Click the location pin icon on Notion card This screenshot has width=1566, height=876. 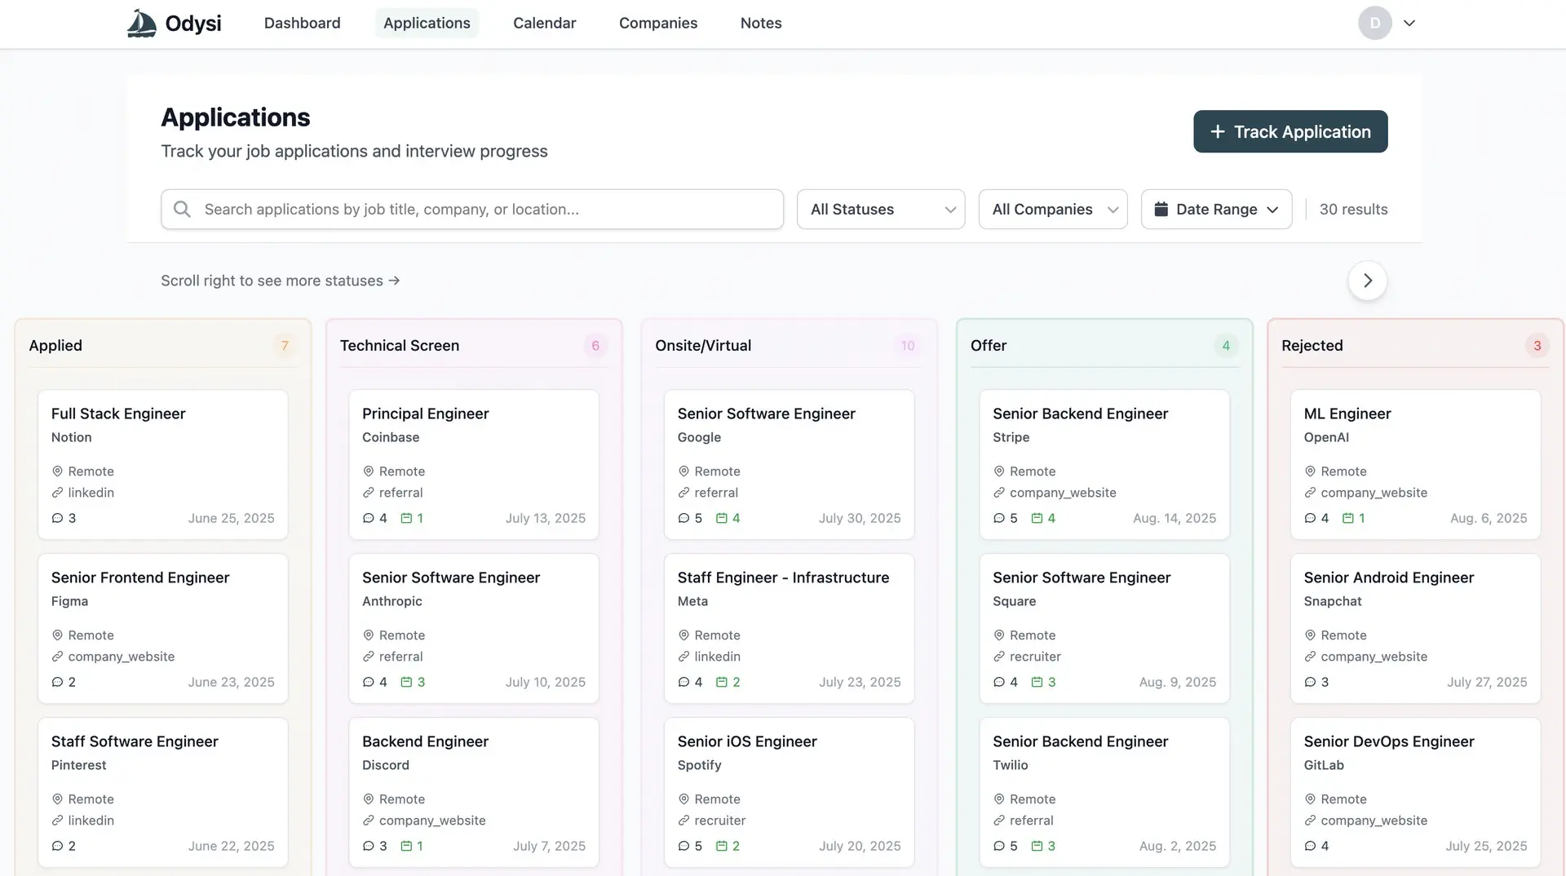(57, 471)
